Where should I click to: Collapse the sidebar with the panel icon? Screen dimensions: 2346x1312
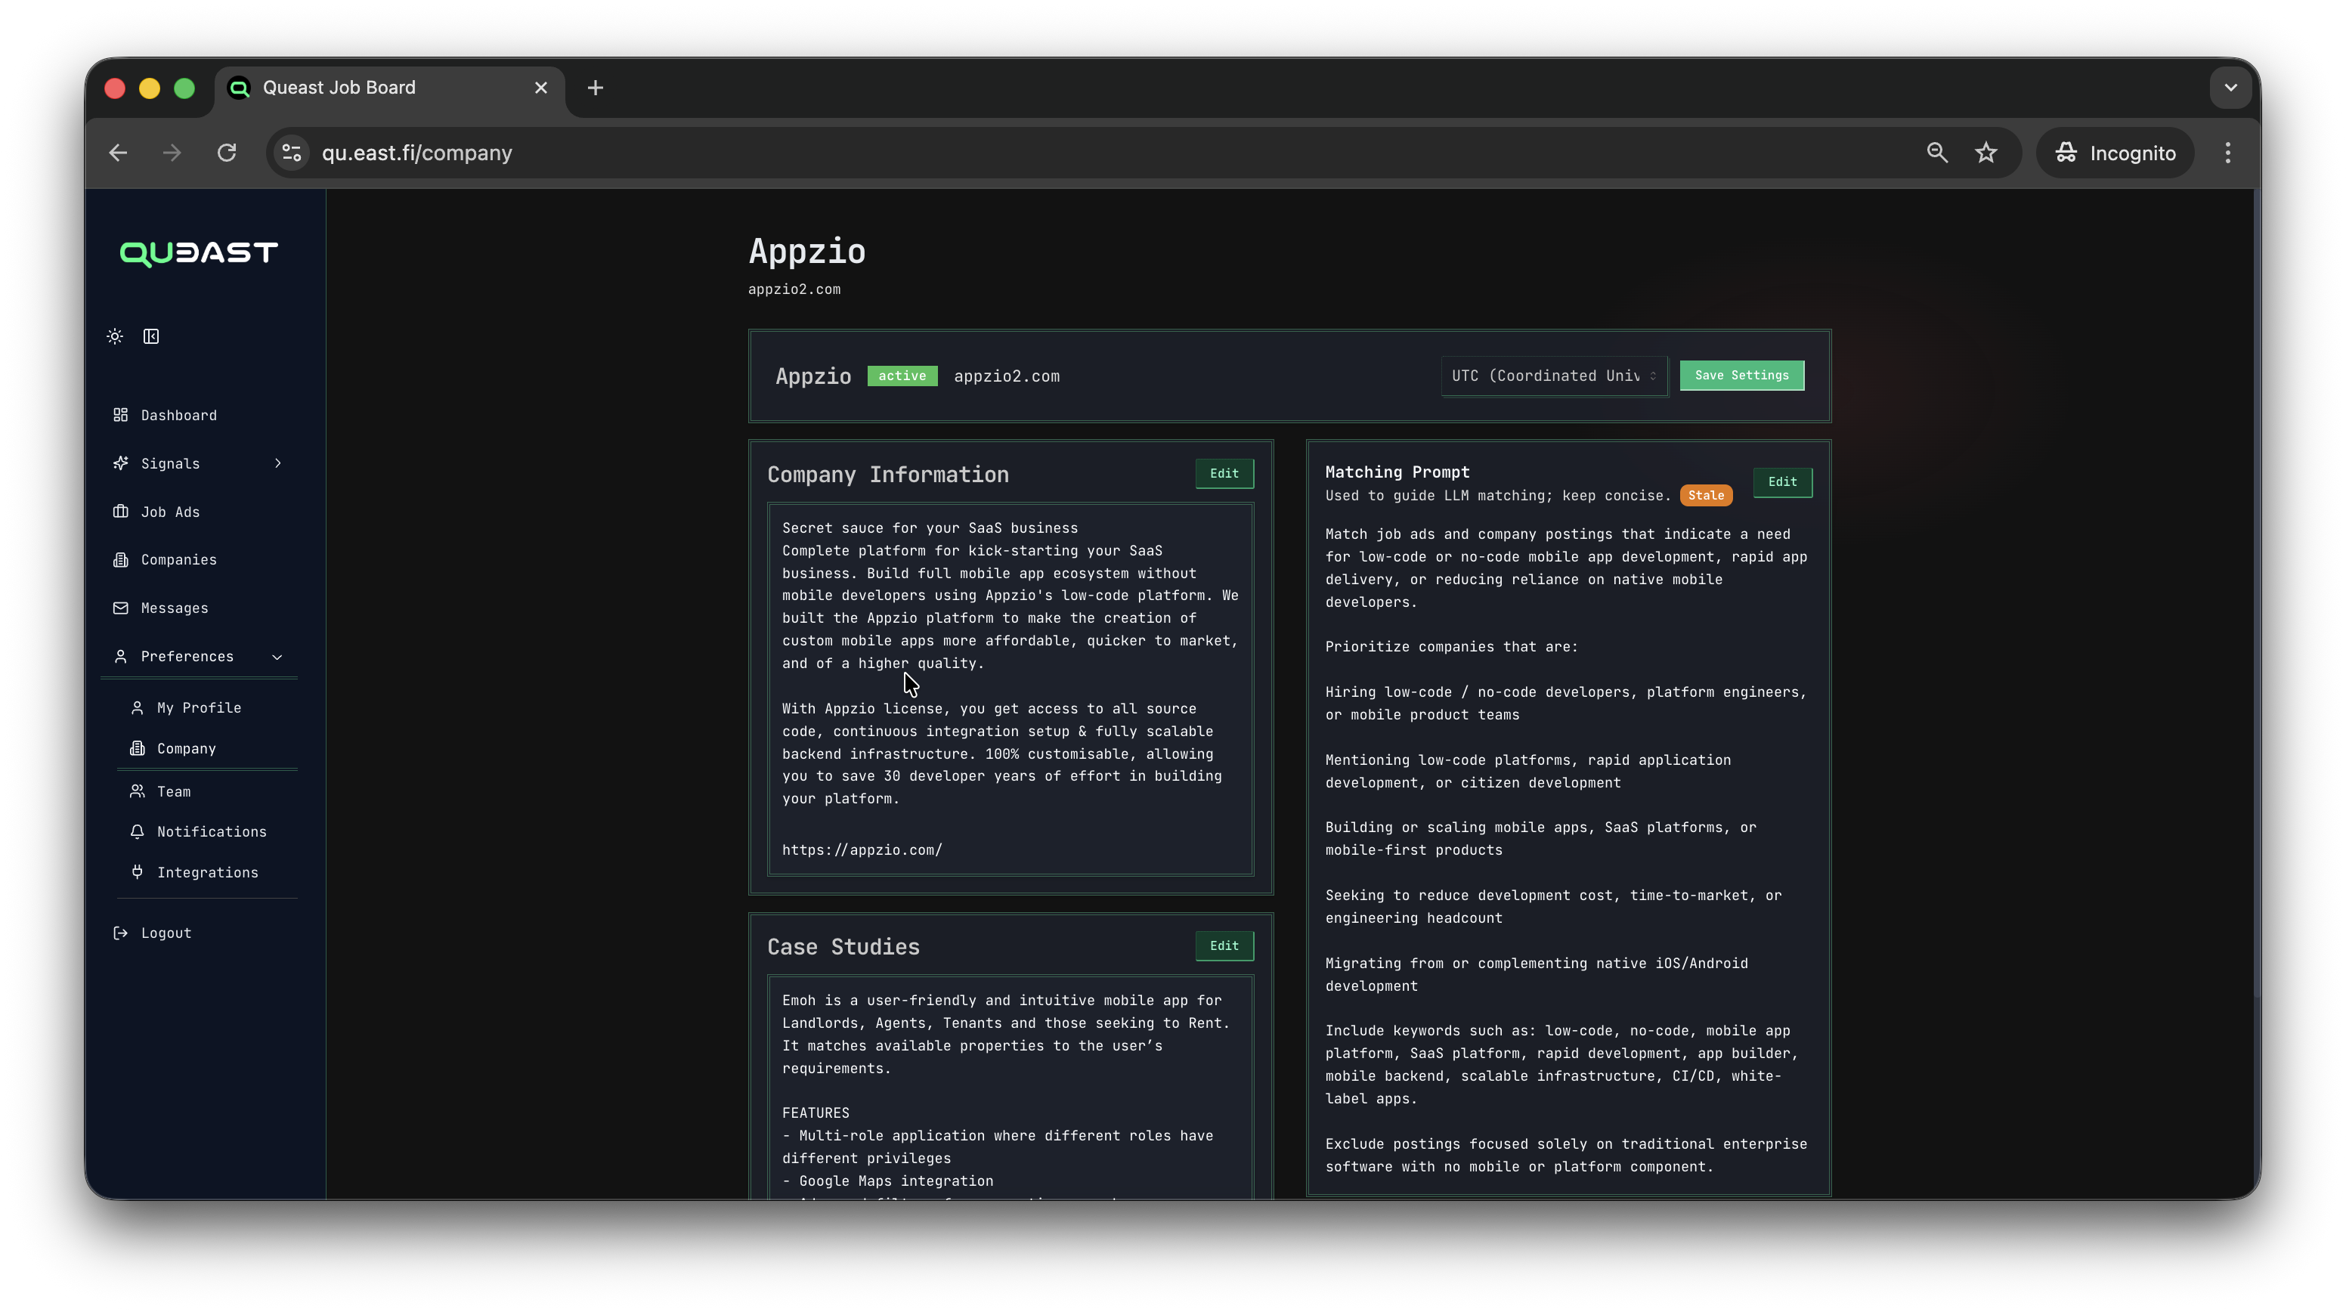pyautogui.click(x=151, y=336)
